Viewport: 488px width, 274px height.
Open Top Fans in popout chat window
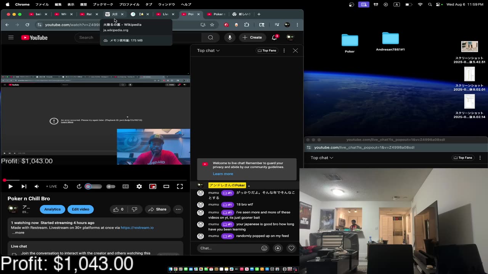click(463, 158)
